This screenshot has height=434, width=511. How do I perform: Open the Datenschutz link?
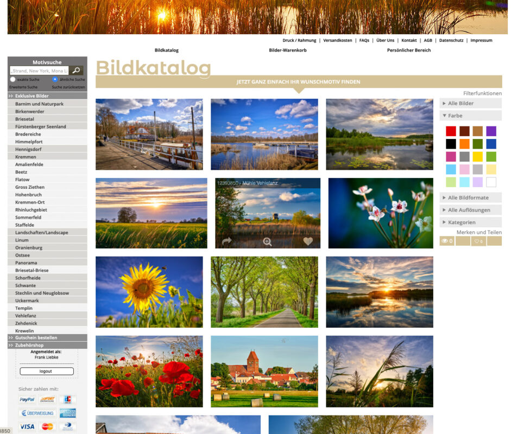pyautogui.click(x=451, y=40)
